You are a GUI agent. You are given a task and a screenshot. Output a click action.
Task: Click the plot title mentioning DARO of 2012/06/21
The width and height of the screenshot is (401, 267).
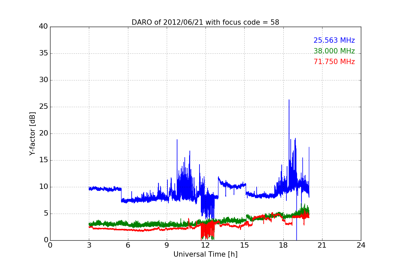205,22
